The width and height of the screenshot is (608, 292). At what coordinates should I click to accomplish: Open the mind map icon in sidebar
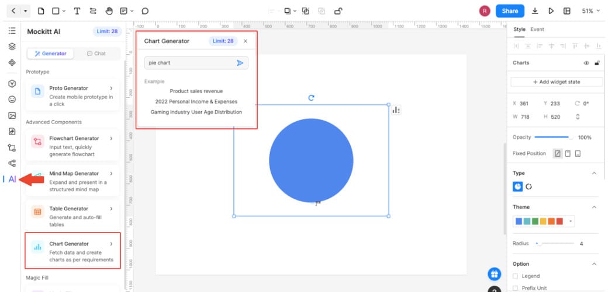[12, 163]
